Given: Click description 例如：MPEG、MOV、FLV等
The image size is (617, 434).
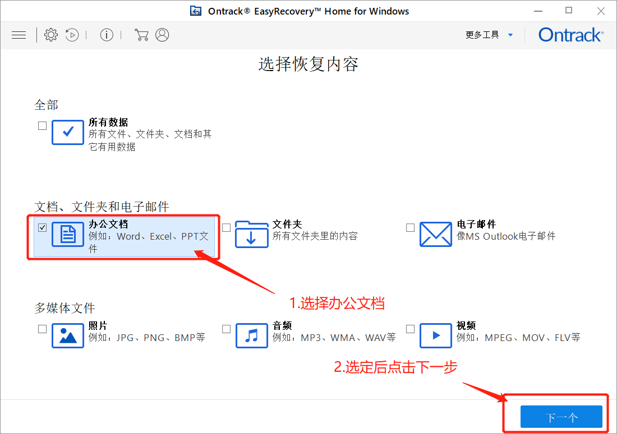Looking at the screenshot, I should [518, 337].
